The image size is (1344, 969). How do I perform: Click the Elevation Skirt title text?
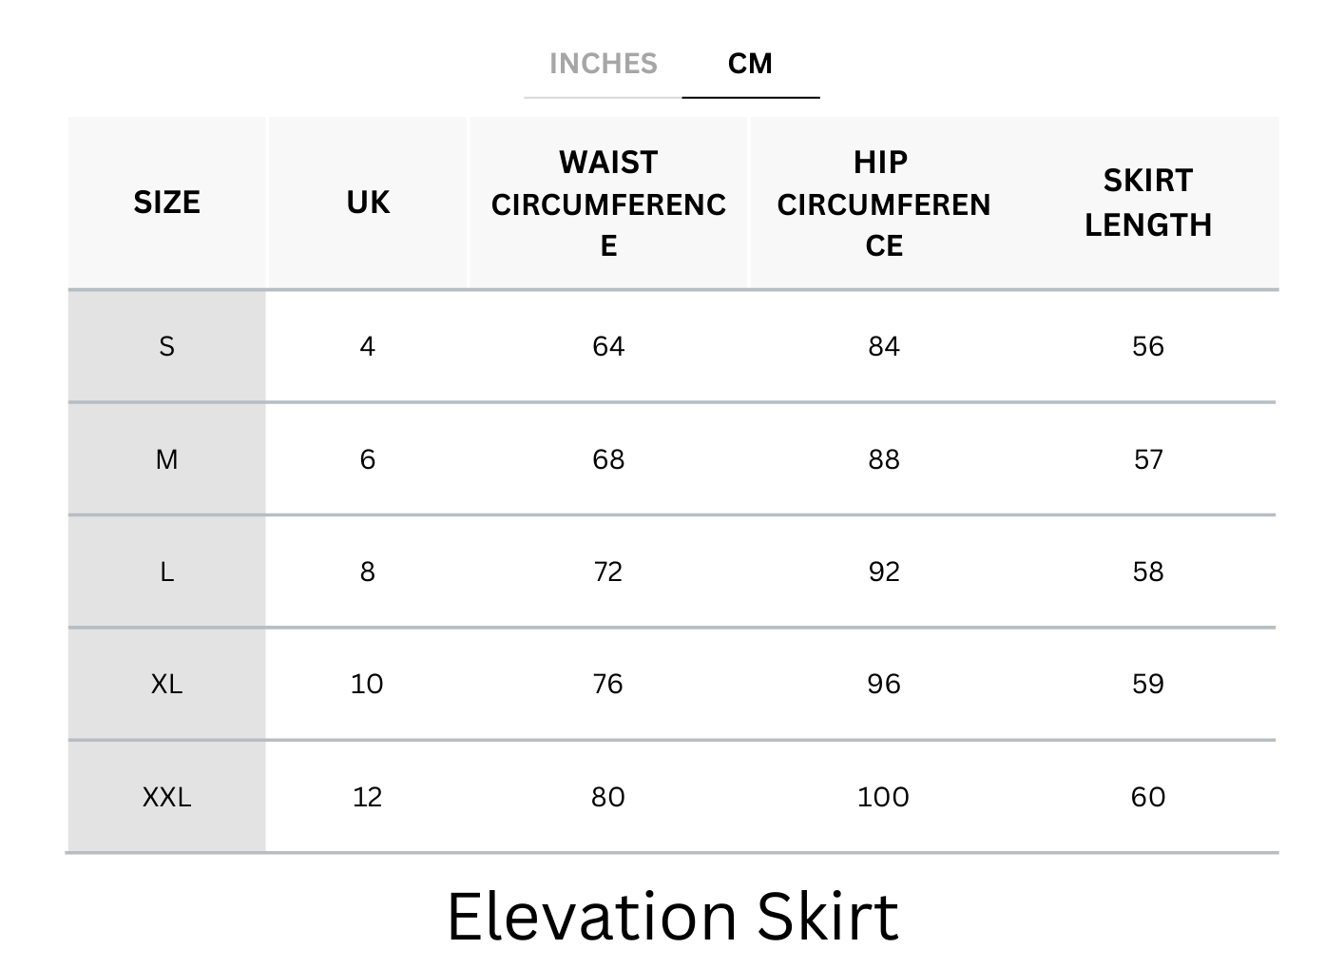(672, 917)
